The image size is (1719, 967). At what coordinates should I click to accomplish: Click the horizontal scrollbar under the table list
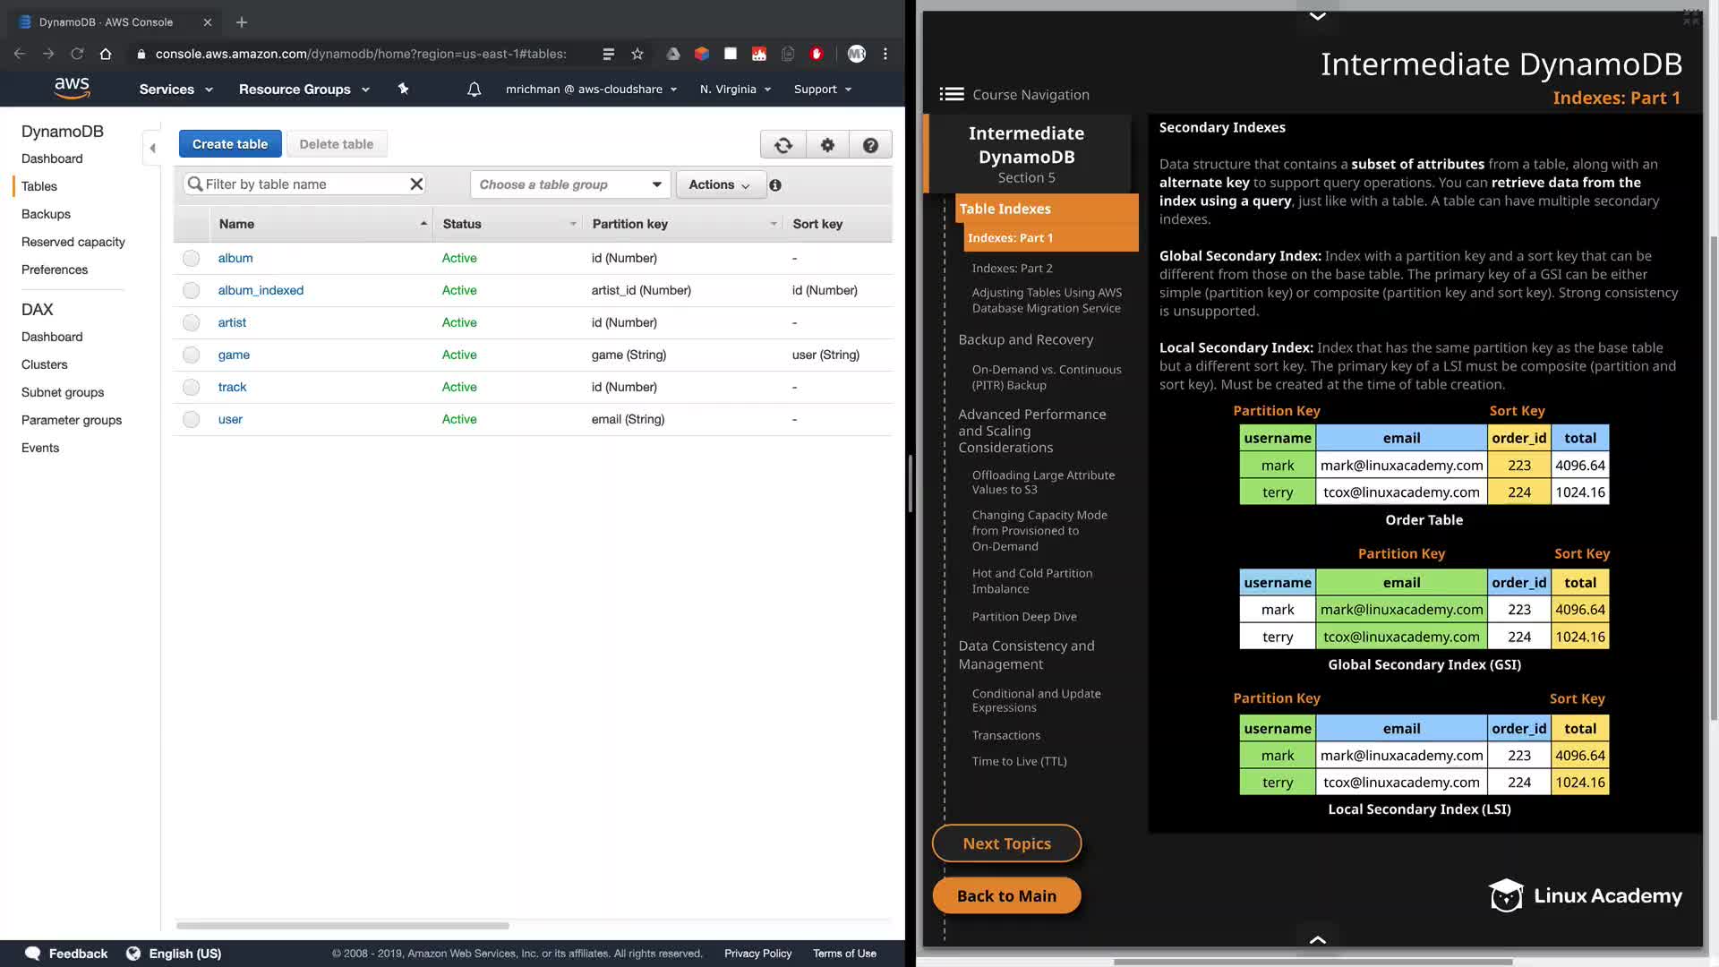point(343,926)
